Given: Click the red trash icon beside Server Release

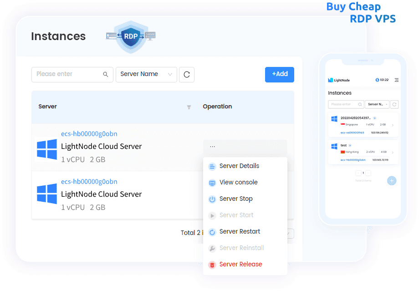Looking at the screenshot, I should click(x=212, y=264).
